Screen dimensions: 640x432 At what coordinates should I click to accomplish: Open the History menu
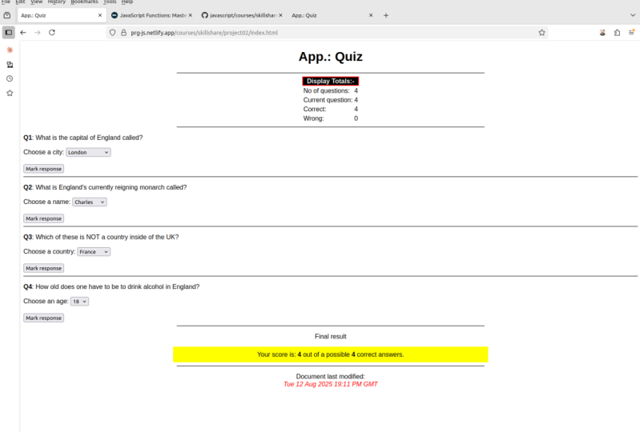point(56,2)
